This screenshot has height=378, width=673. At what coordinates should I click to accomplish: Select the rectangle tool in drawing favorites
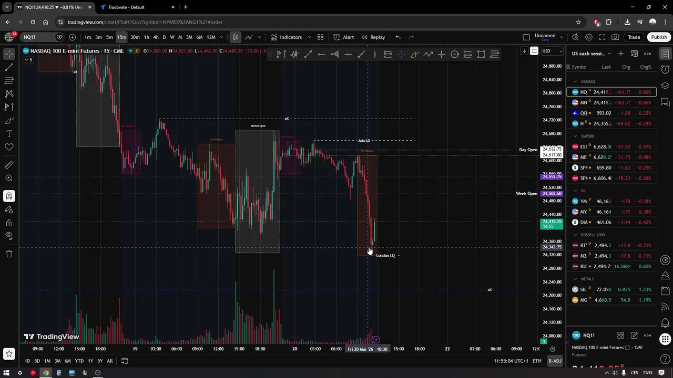[481, 55]
